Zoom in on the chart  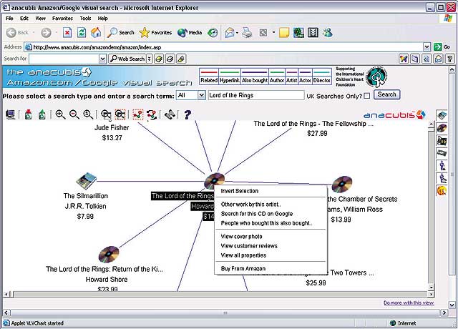click(60, 114)
